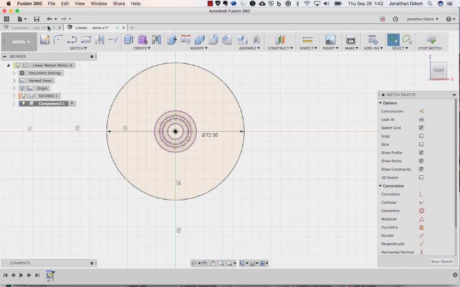Viewport: 460px width, 287px height.
Task: Open the MODEL workspace dropdown
Action: click(21, 42)
